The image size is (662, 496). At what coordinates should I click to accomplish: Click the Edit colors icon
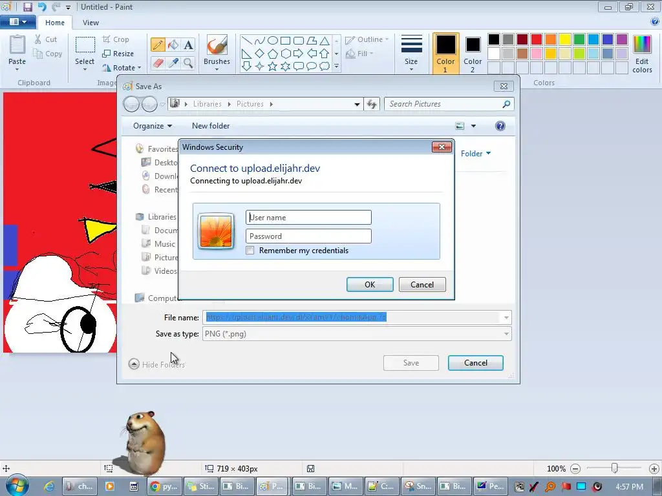[642, 45]
